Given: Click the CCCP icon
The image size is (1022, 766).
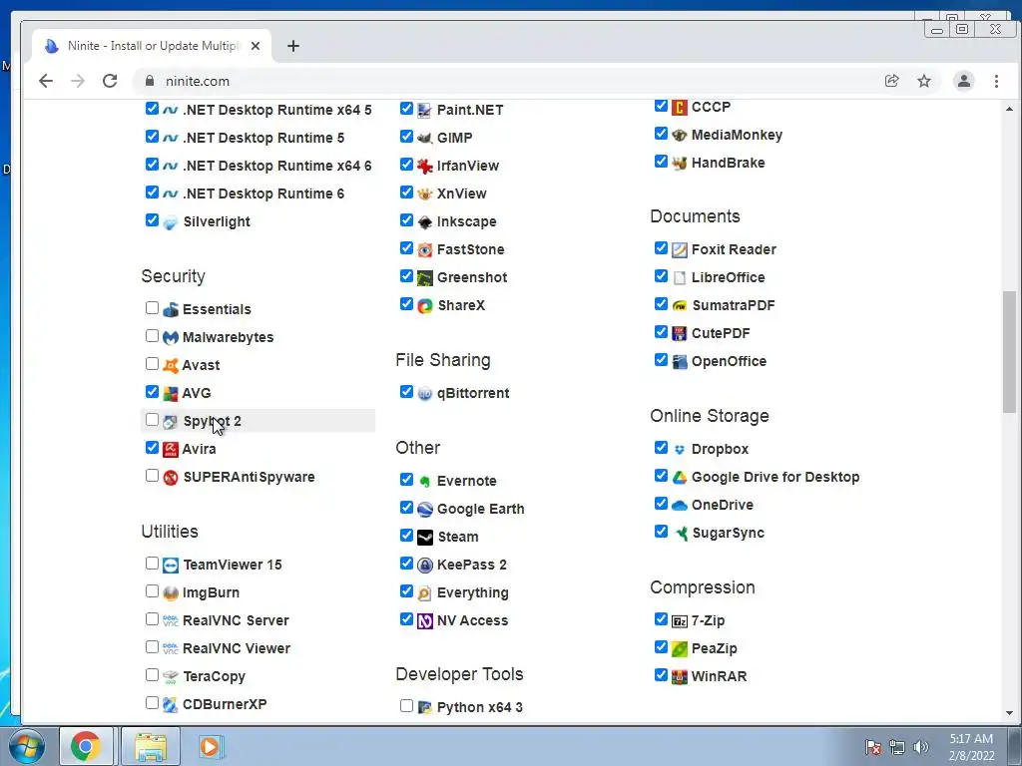Looking at the screenshot, I should click(x=679, y=108).
